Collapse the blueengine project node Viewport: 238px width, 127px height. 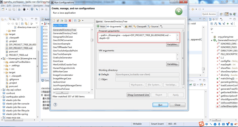click(1, 58)
